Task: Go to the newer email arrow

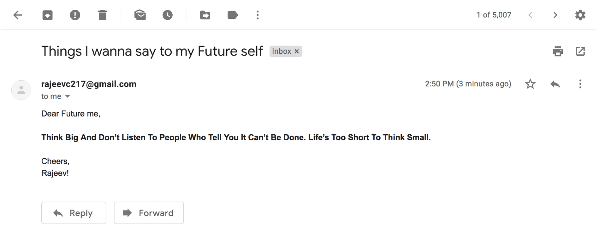Action: pyautogui.click(x=530, y=15)
